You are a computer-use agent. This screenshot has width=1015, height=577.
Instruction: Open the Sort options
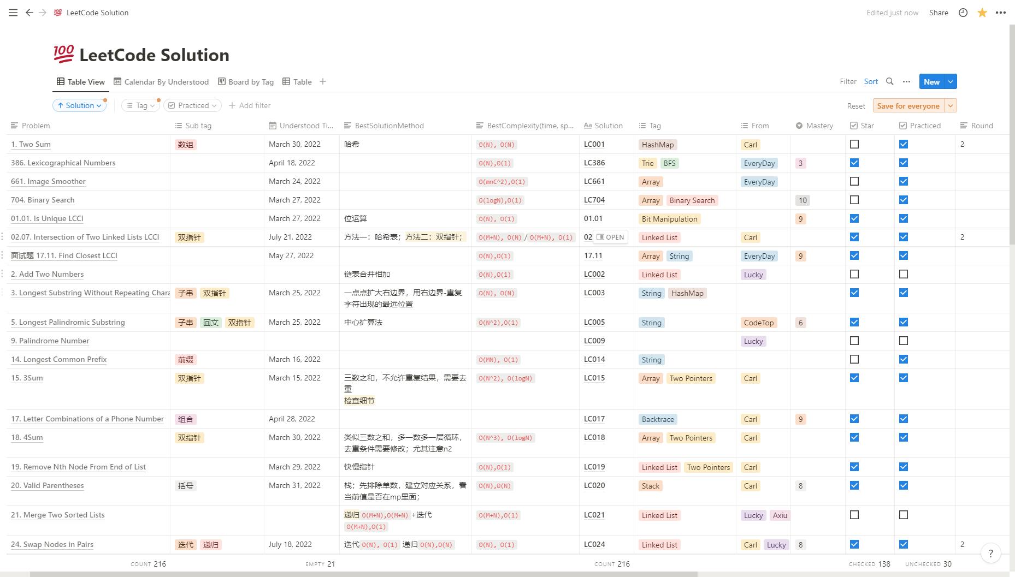coord(871,81)
